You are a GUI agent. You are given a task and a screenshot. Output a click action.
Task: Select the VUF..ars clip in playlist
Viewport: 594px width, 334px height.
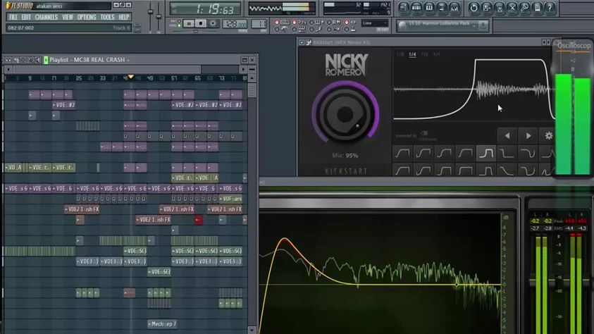(230, 199)
